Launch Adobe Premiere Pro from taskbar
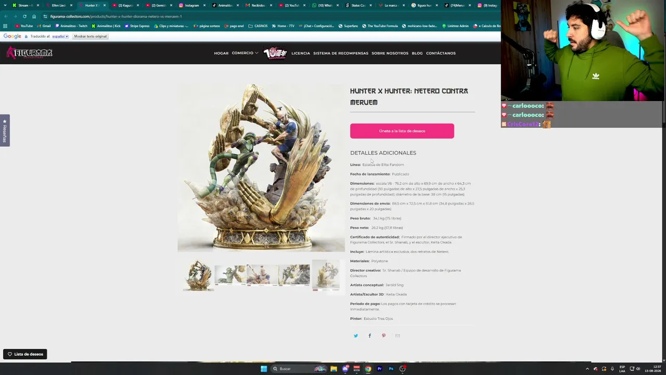This screenshot has height=375, width=666. pyautogui.click(x=379, y=369)
